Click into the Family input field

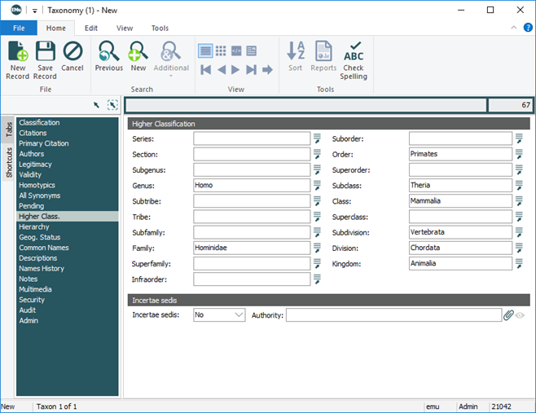click(x=251, y=248)
